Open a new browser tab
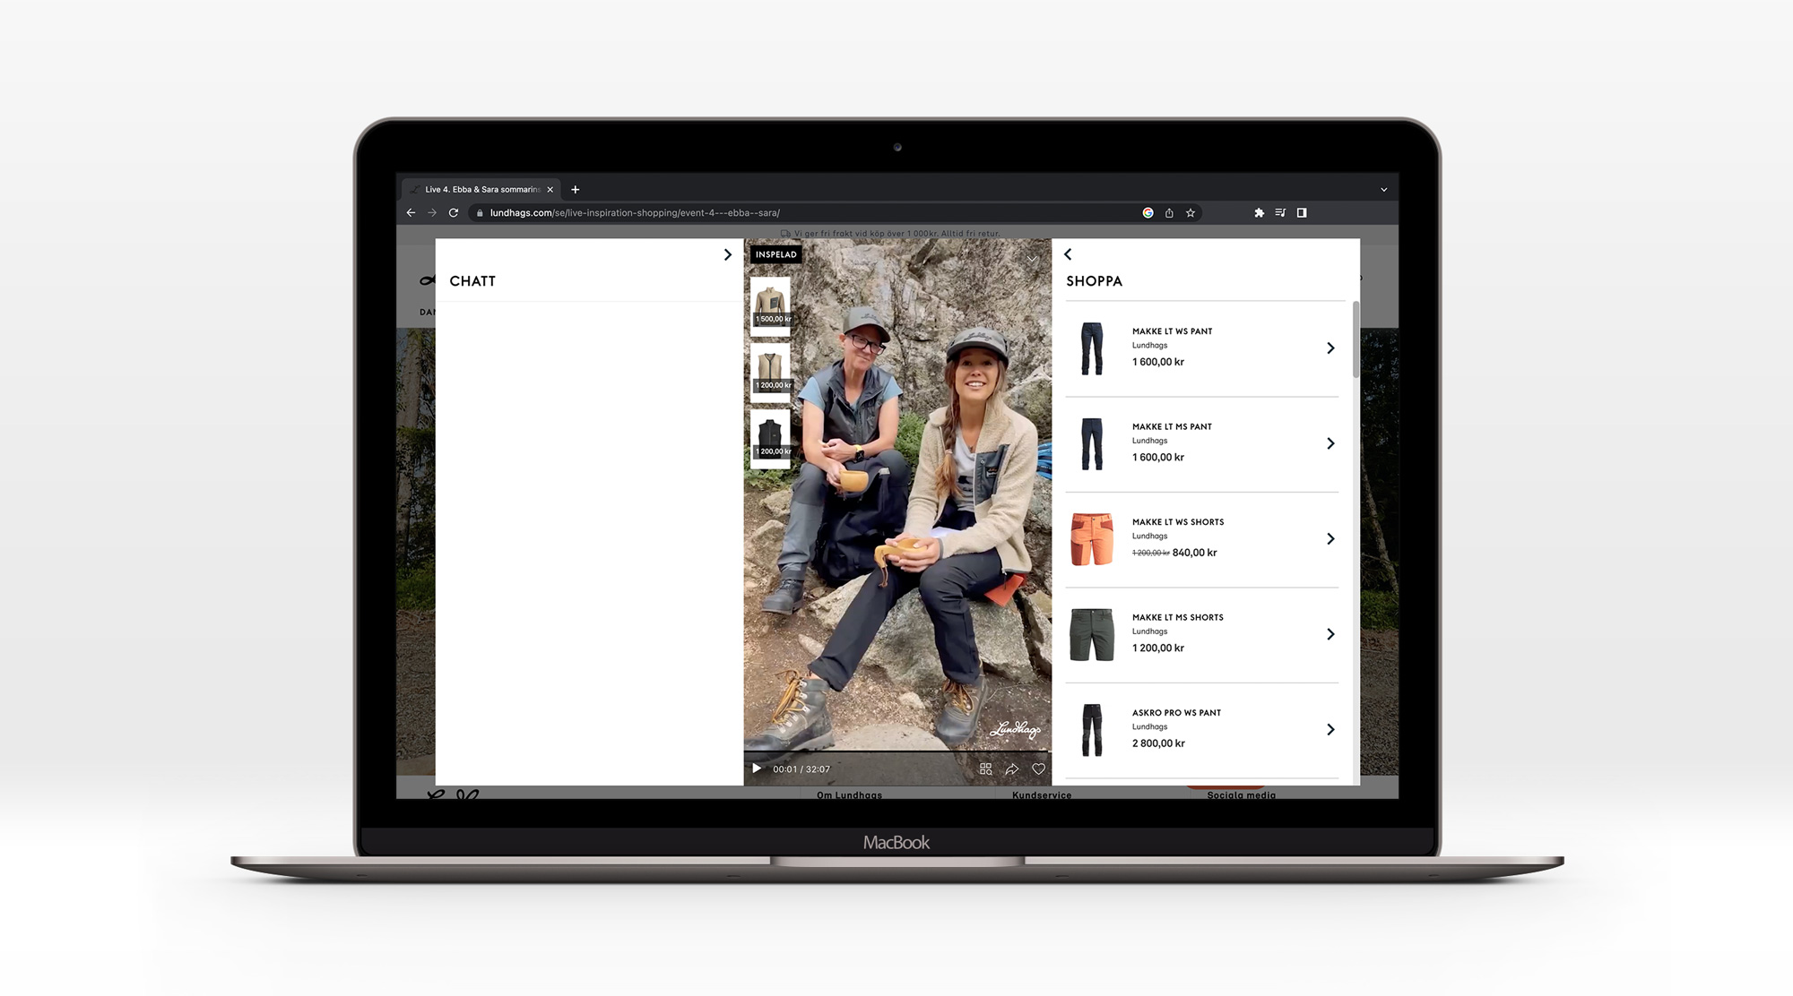 tap(576, 190)
